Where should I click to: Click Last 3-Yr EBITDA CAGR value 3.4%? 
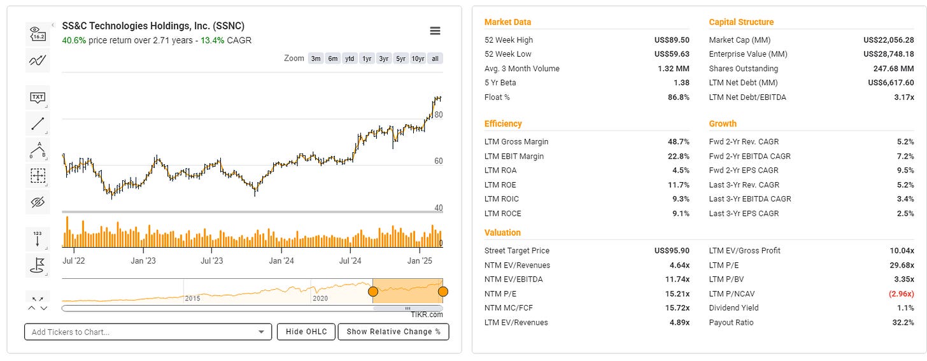(x=906, y=199)
